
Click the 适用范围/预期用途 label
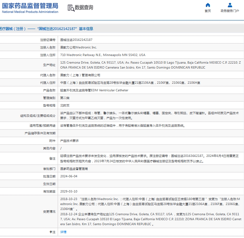(42, 126)
